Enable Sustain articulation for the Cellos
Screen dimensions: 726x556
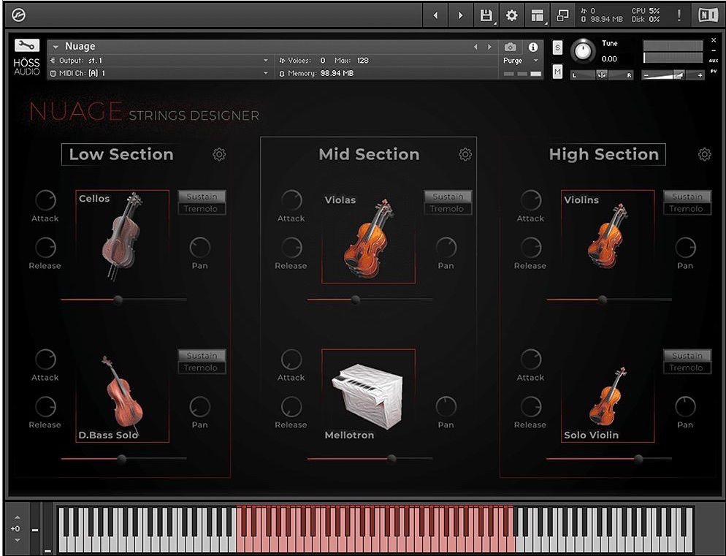click(202, 197)
